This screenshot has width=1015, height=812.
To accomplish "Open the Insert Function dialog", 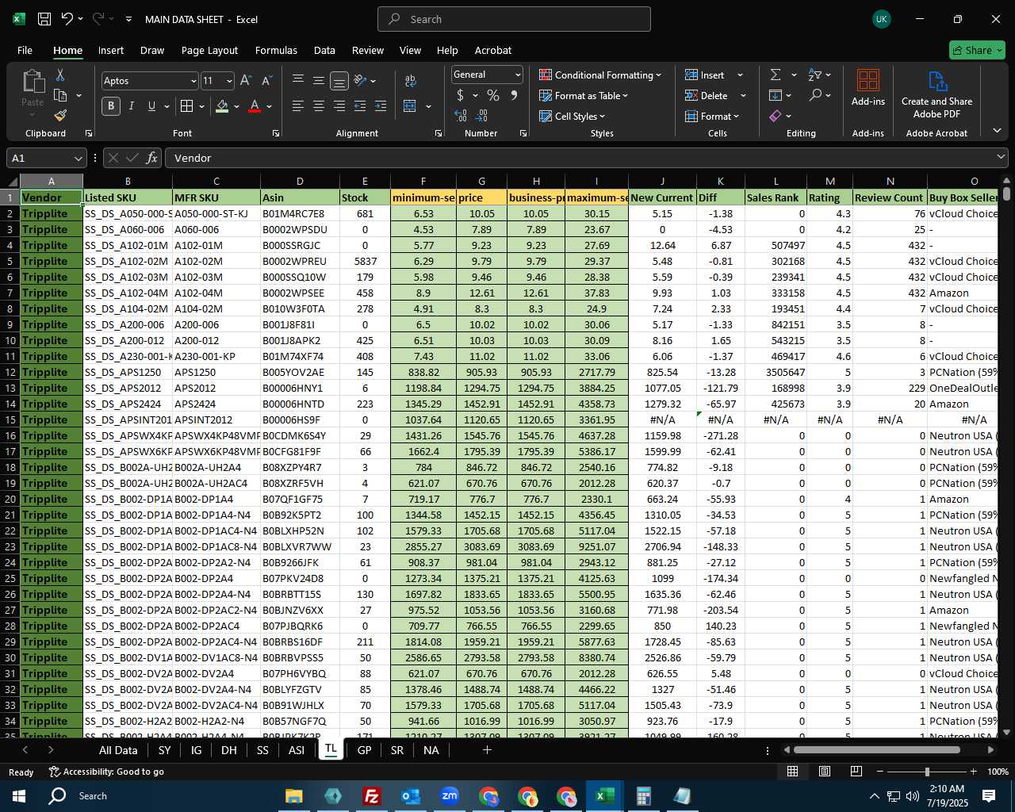I will [152, 158].
